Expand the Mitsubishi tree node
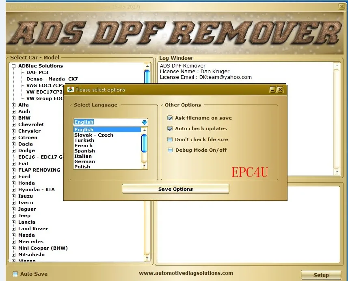Image resolution: width=348 pixels, height=281 pixels. pos(14,255)
